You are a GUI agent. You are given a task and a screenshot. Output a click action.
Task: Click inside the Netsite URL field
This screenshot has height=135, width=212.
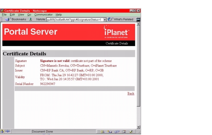(75, 20)
